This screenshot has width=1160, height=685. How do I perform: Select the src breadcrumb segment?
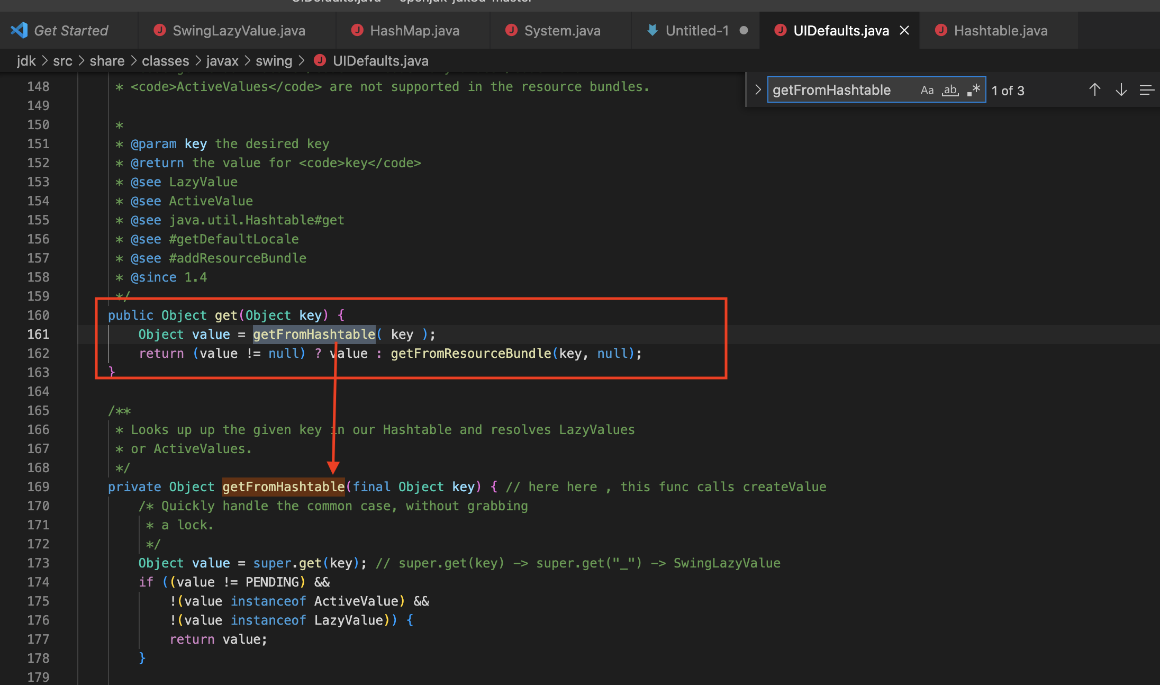pyautogui.click(x=62, y=61)
